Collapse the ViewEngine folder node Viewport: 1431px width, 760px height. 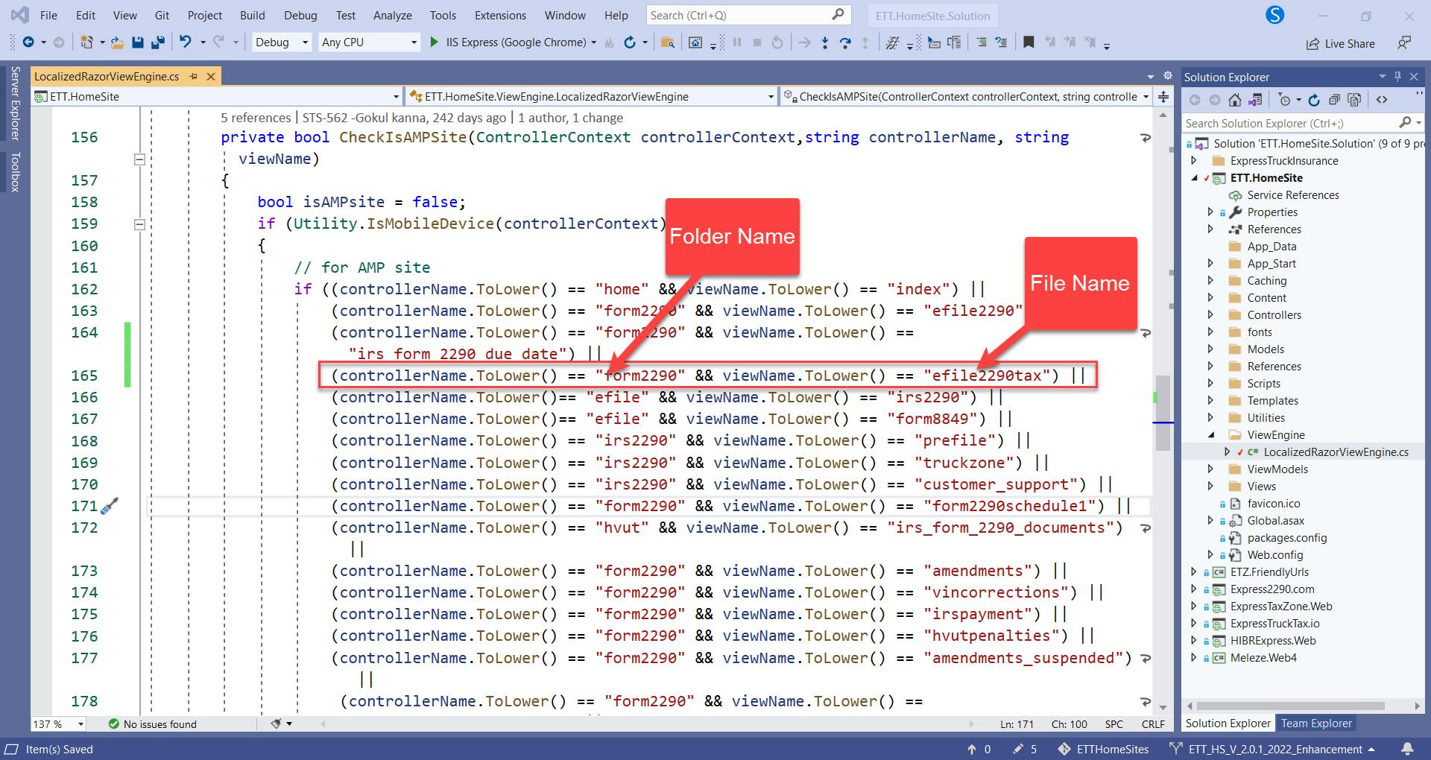(1210, 434)
